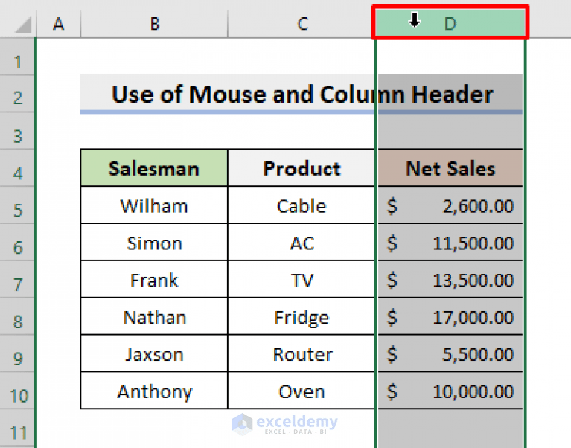
Task: Select row 4 header
Action: click(17, 168)
